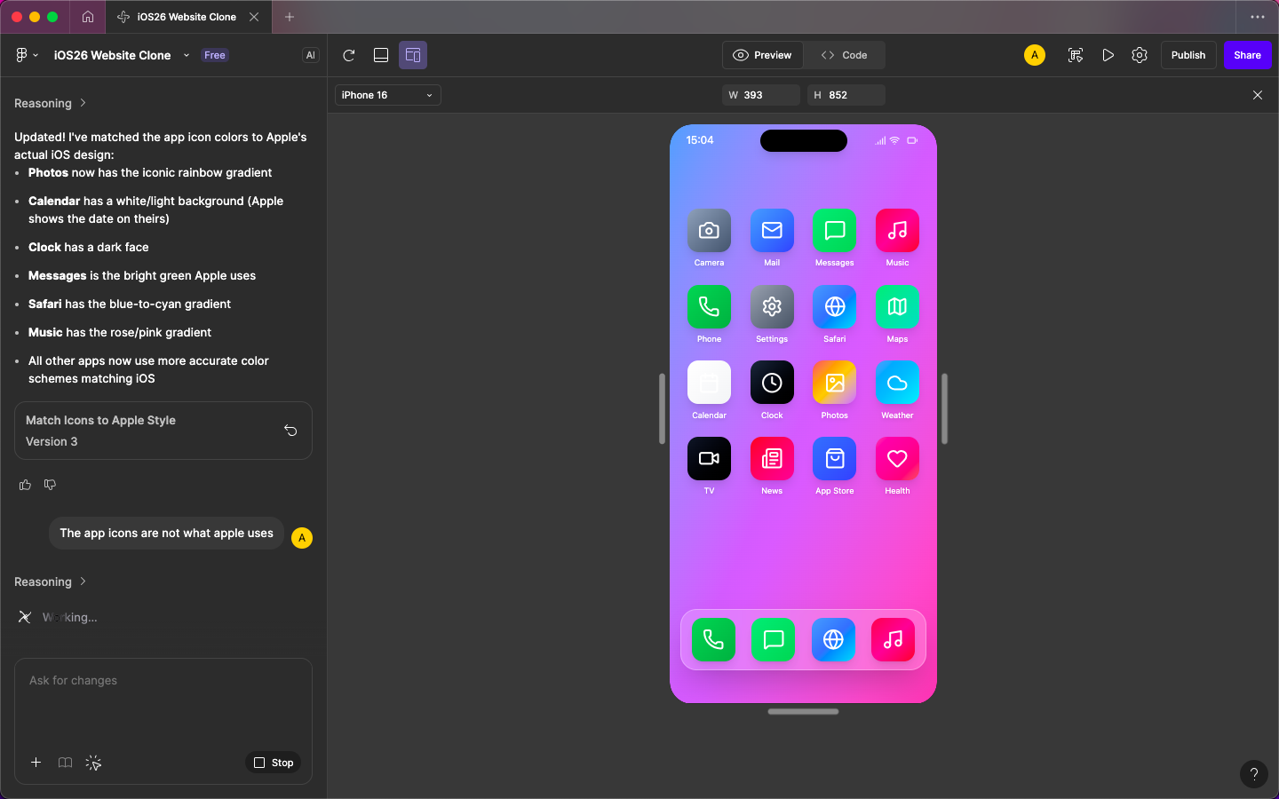Open the settings gear in top toolbar
The height and width of the screenshot is (799, 1279).
coord(1140,55)
